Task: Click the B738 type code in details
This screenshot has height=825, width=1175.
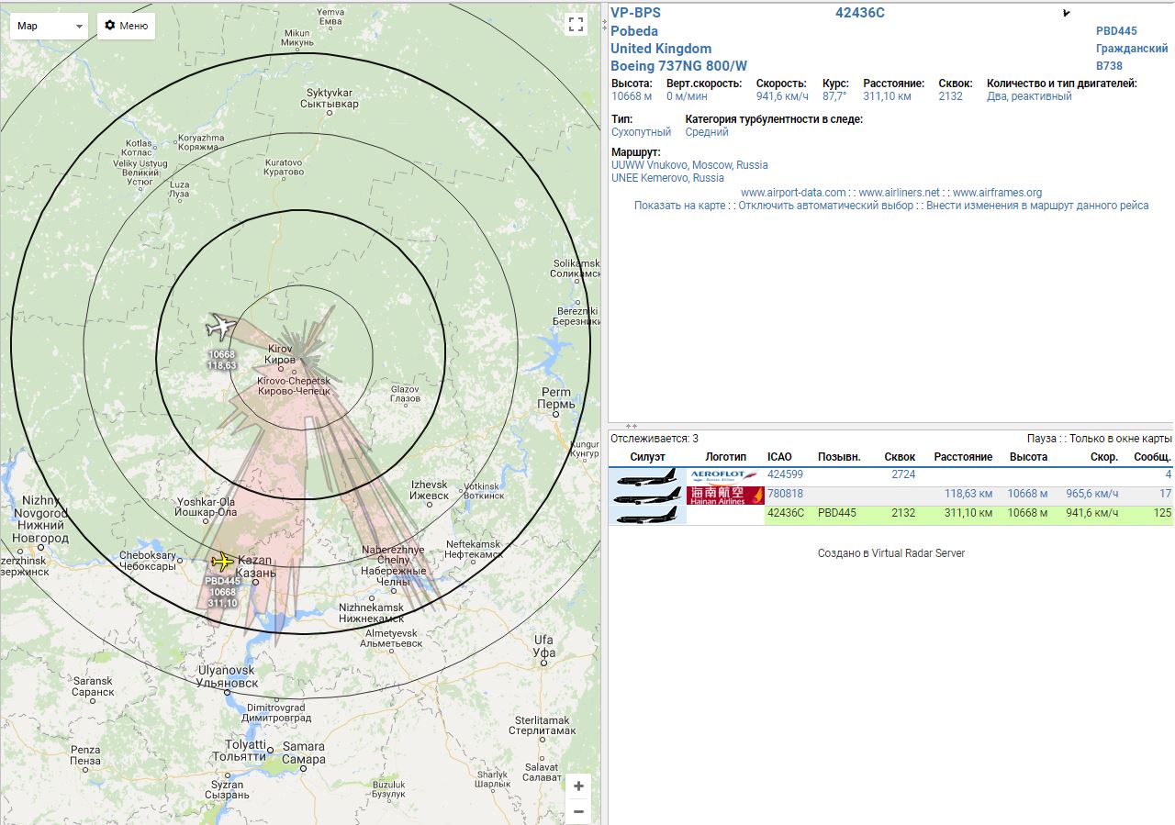Action: click(1110, 66)
